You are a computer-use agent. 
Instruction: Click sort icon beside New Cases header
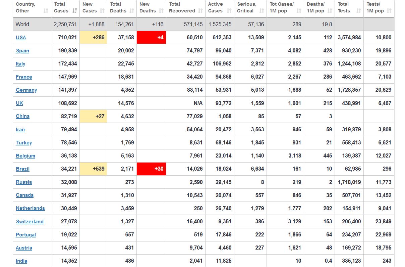pos(102,11)
